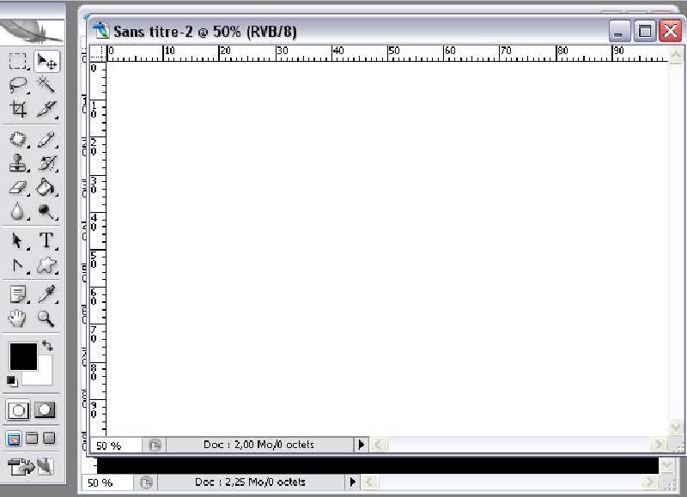Select the Crop tool
The height and width of the screenshot is (497, 687).
17,109
